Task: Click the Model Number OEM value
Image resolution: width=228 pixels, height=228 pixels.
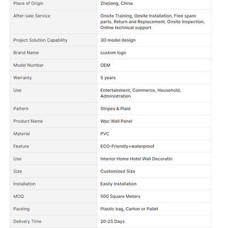Action: (x=105, y=65)
